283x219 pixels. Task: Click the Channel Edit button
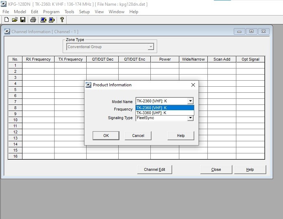[x=154, y=169]
